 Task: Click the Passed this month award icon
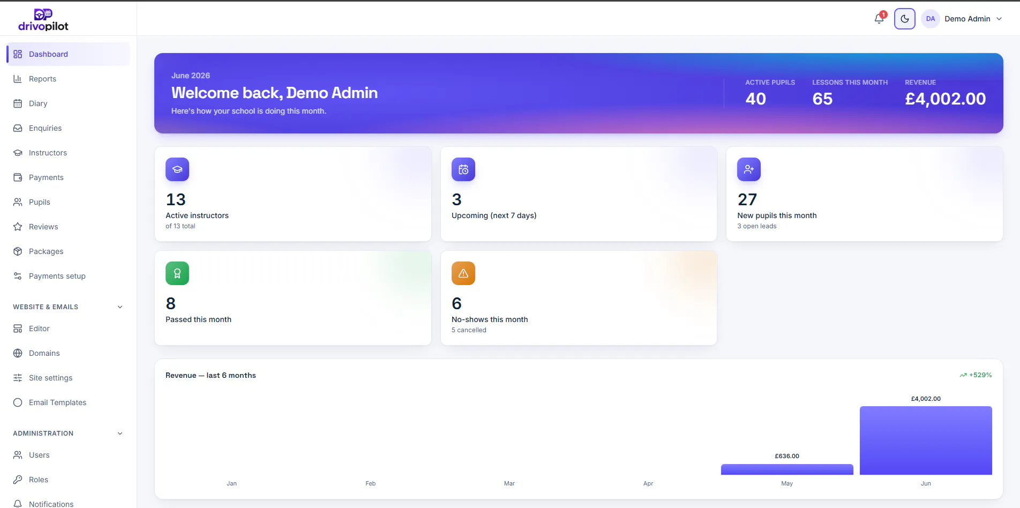tap(177, 273)
